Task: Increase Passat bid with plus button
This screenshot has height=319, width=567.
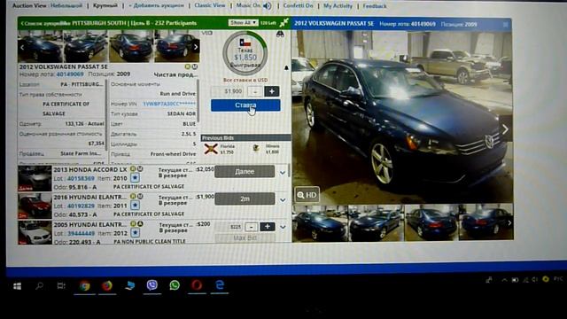Action: point(272,91)
